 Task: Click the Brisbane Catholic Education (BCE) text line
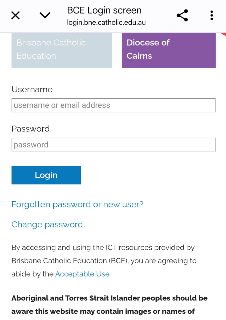(104, 261)
